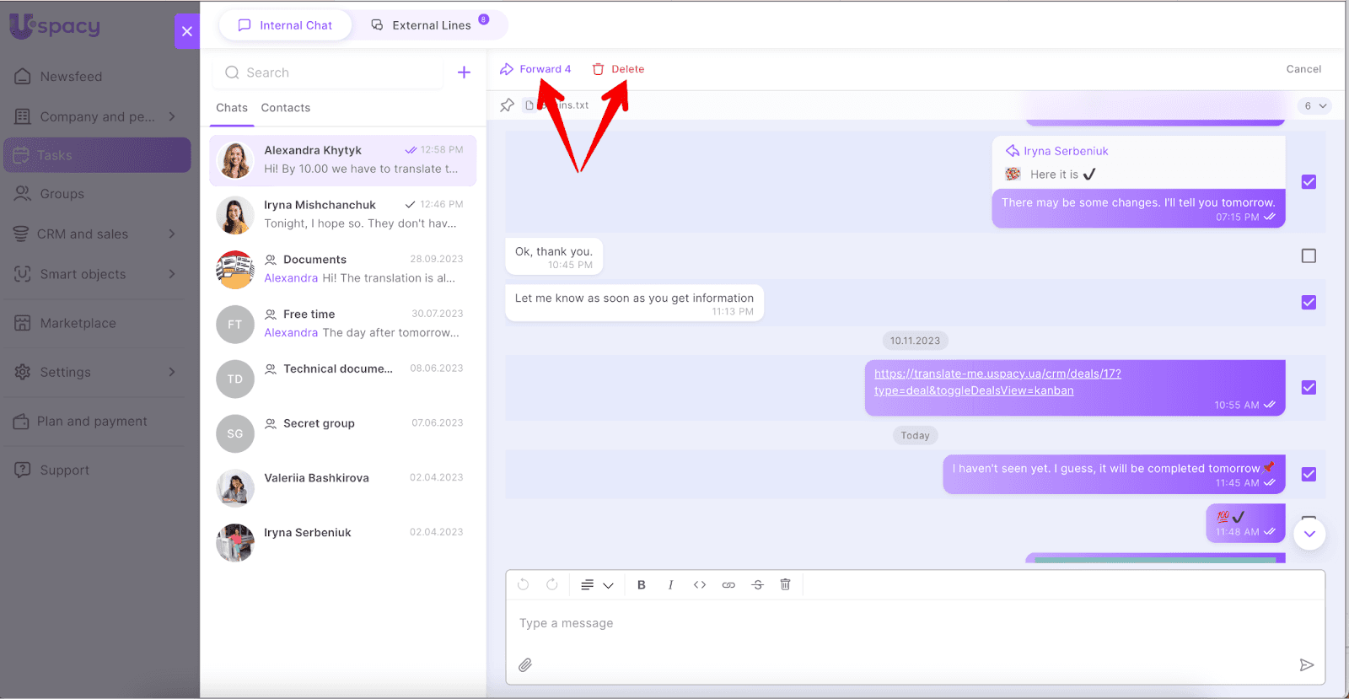Image resolution: width=1349 pixels, height=699 pixels.
Task: Click the Search chats field
Action: 329,73
